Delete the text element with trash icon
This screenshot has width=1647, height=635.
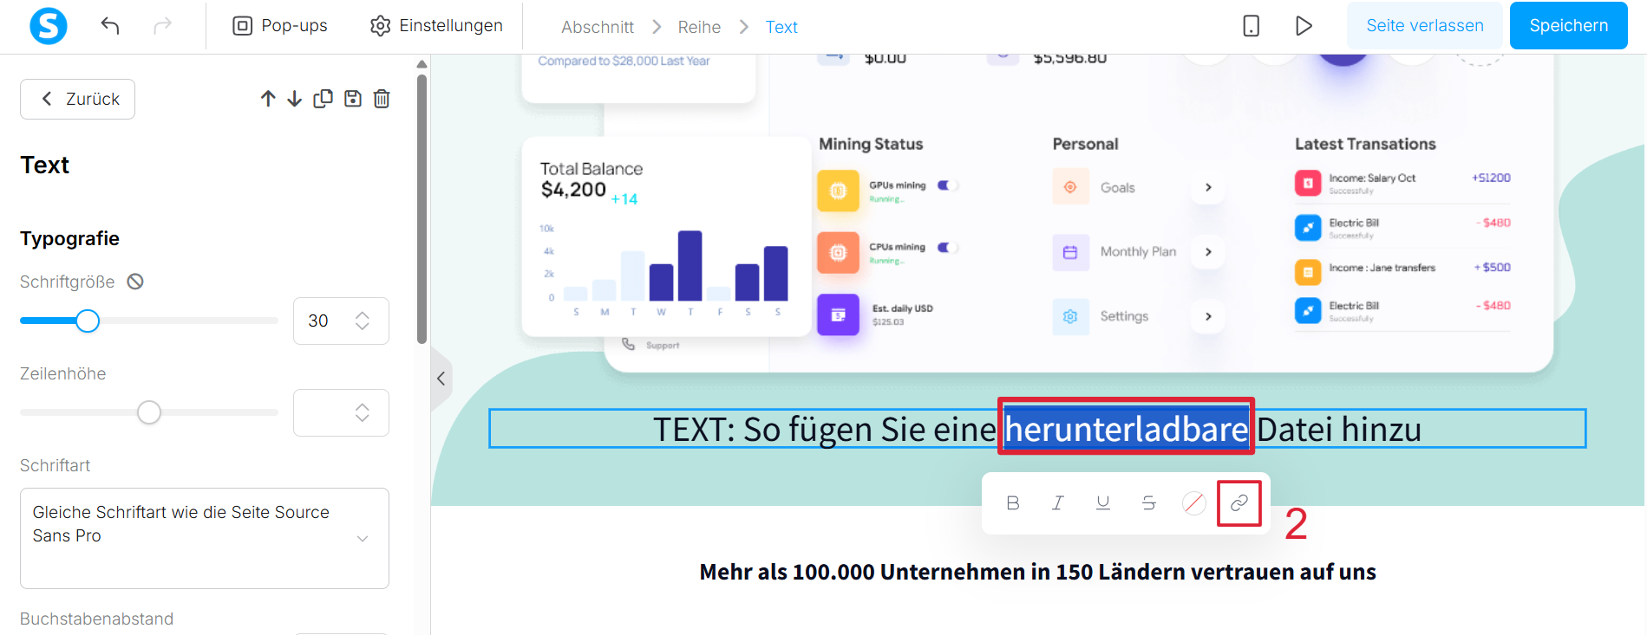tap(382, 99)
